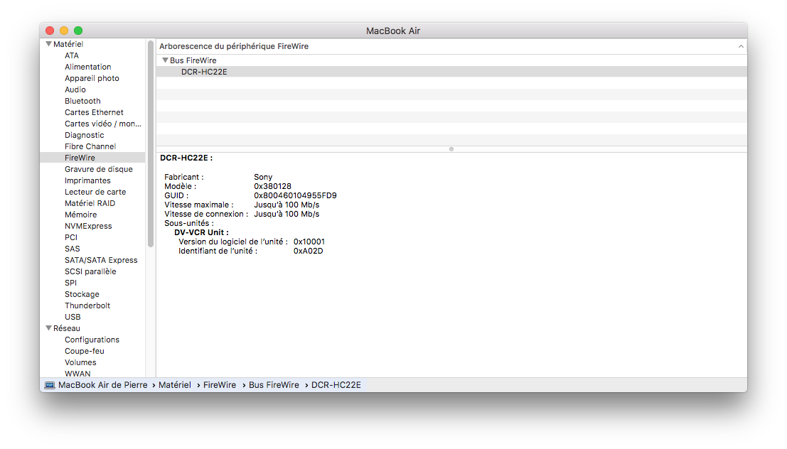Screen dimensions: 787x449
Task: Click the model value 0x380128
Action: coord(272,186)
